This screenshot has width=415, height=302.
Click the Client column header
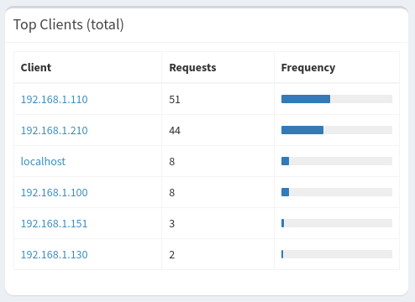pyautogui.click(x=36, y=68)
